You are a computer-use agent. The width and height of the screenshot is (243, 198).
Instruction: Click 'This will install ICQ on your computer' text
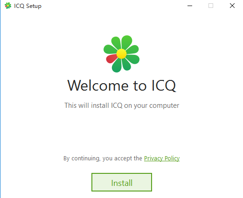(122, 106)
